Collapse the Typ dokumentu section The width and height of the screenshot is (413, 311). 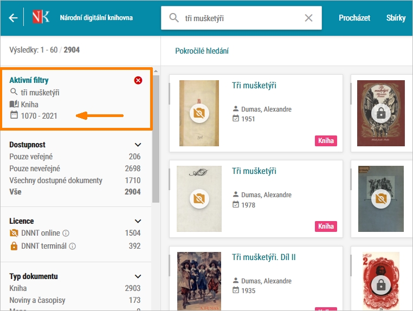pyautogui.click(x=138, y=276)
